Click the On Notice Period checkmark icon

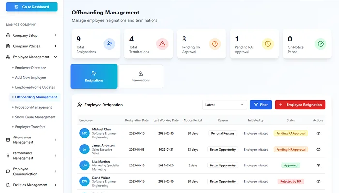tap(321, 44)
